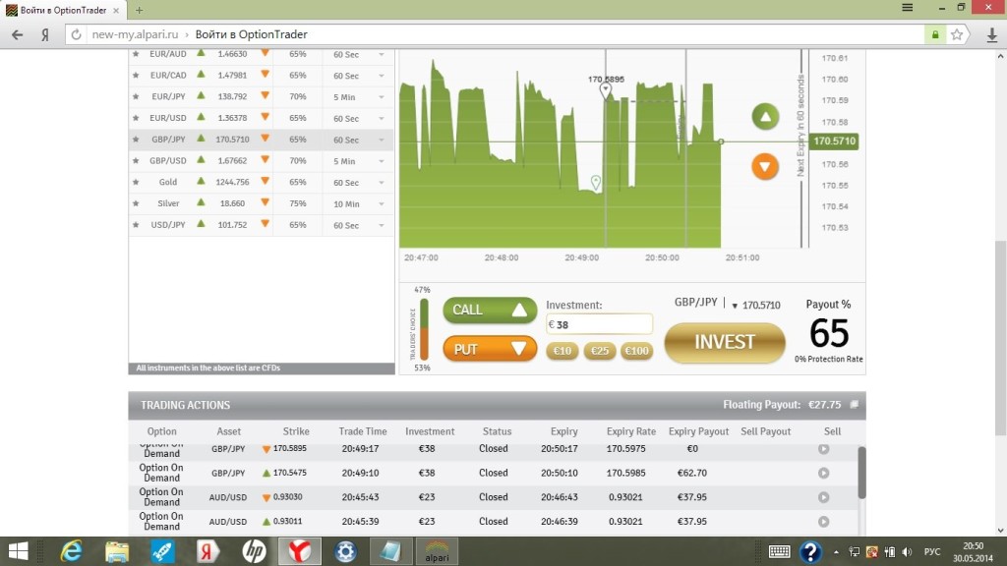Switch to Войти в OptionTrader tab

63,10
